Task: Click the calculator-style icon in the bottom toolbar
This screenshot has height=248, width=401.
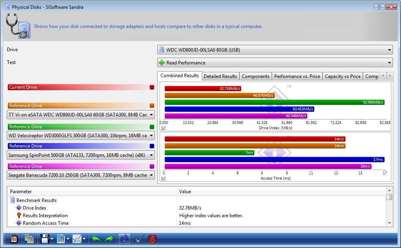Action: click(14, 239)
